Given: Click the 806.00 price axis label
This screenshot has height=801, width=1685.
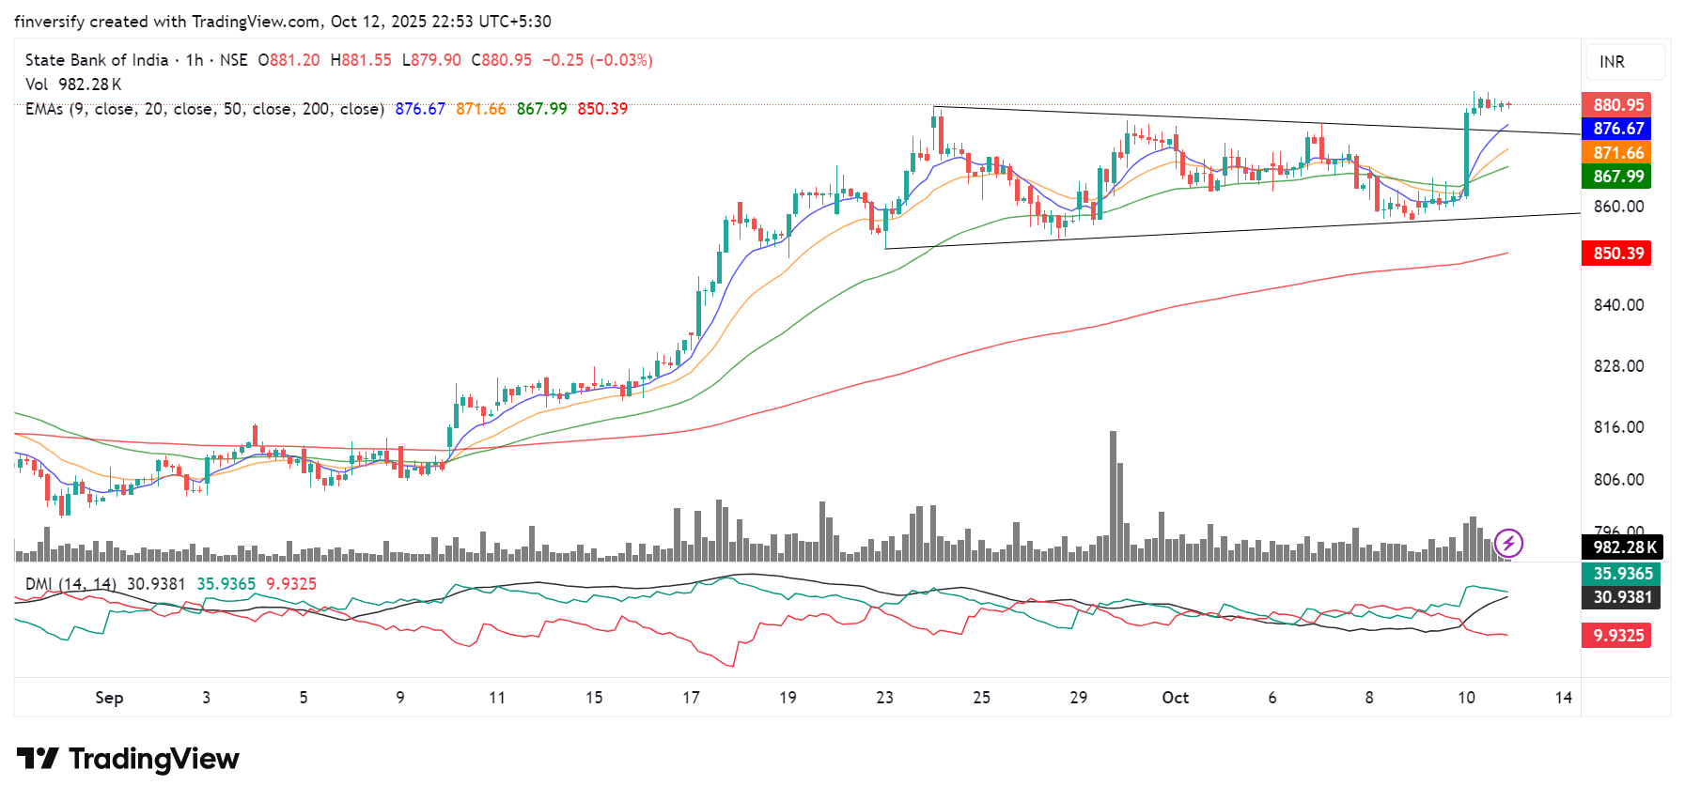Looking at the screenshot, I should point(1618,480).
